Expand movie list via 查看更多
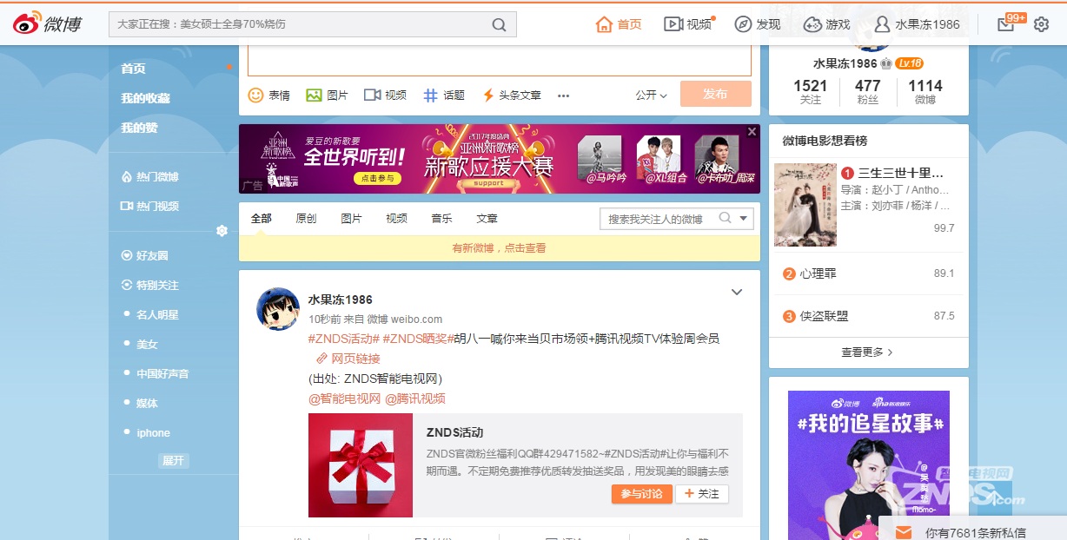 tap(867, 352)
